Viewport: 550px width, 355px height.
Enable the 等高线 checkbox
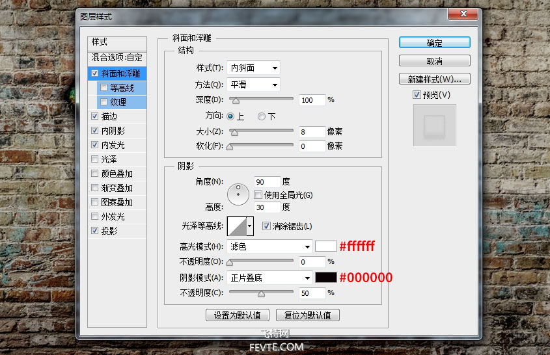103,88
